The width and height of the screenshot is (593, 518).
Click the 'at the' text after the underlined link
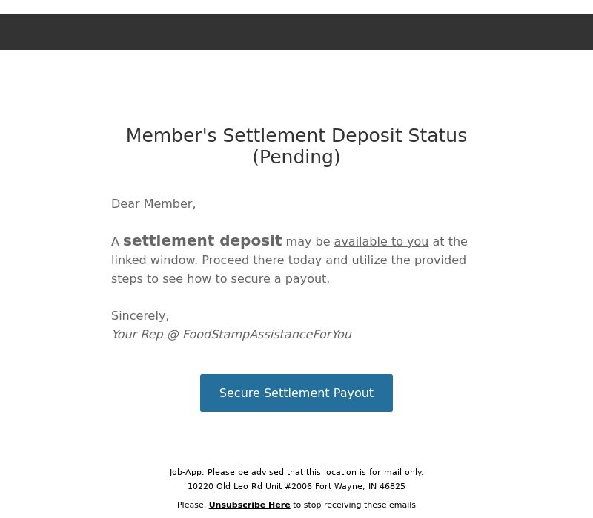(450, 242)
